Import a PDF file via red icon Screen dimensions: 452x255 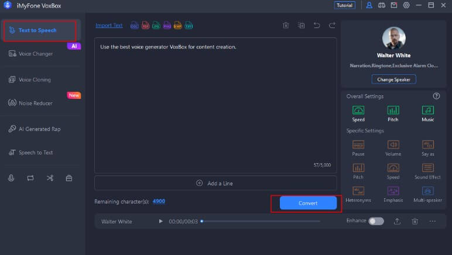click(x=145, y=25)
